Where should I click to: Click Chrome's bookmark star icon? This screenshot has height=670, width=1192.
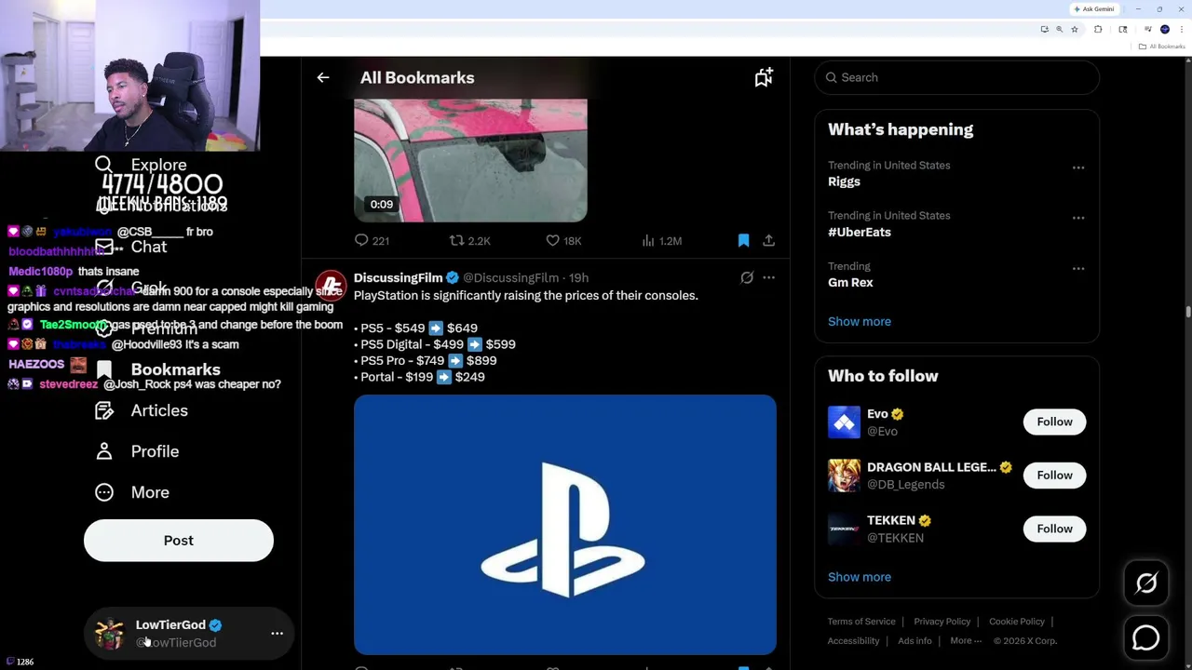(1075, 29)
